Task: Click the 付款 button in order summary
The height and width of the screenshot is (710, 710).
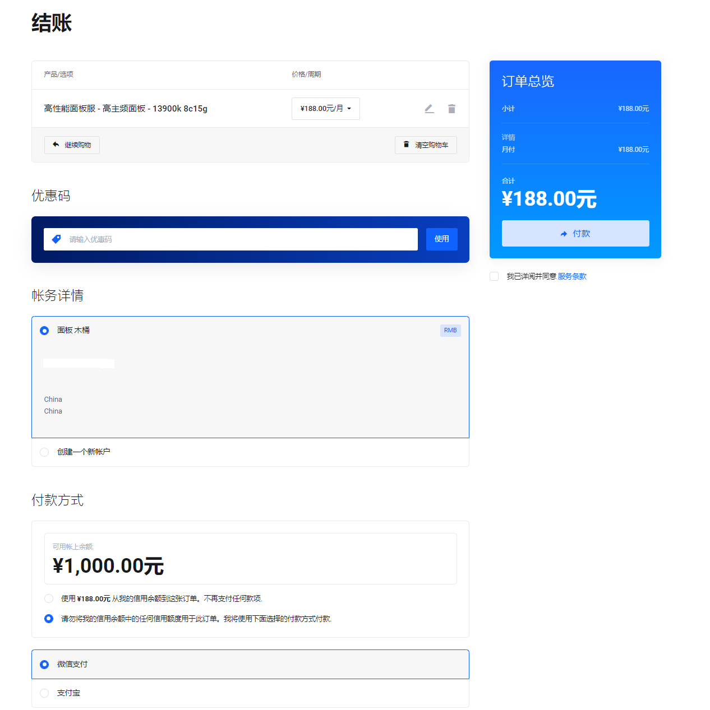Action: pyautogui.click(x=575, y=234)
